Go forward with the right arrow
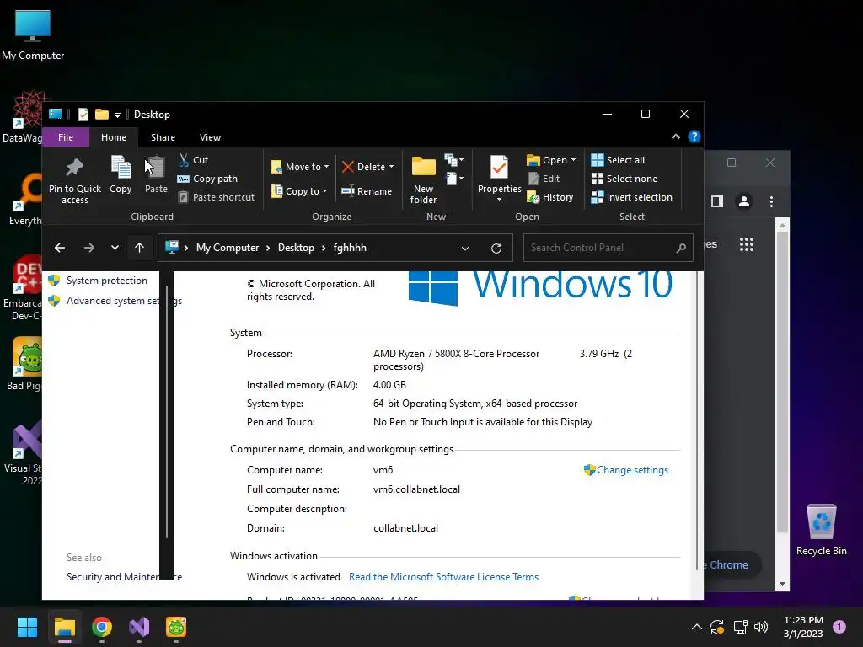Viewport: 863px width, 647px height. pyautogui.click(x=88, y=249)
